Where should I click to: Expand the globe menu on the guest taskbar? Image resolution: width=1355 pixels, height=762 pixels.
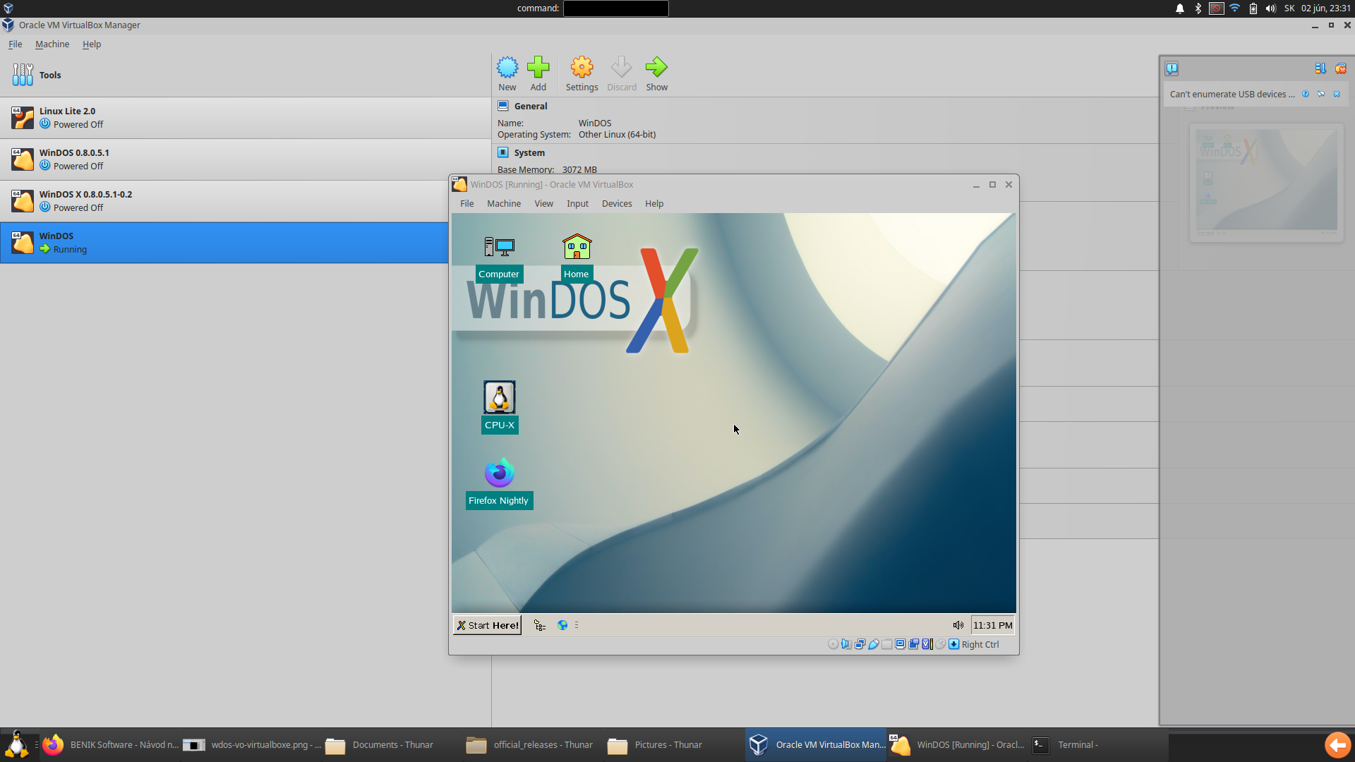(x=562, y=625)
